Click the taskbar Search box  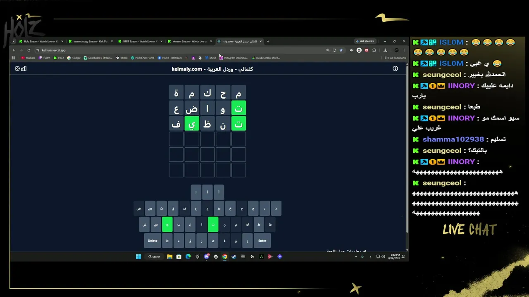point(154,257)
